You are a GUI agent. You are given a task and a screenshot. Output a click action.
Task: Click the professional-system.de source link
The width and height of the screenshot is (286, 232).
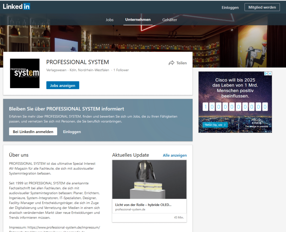tap(130, 209)
